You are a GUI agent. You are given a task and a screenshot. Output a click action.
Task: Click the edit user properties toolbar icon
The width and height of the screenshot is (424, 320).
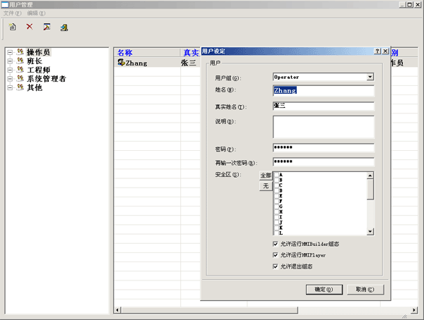click(x=47, y=27)
